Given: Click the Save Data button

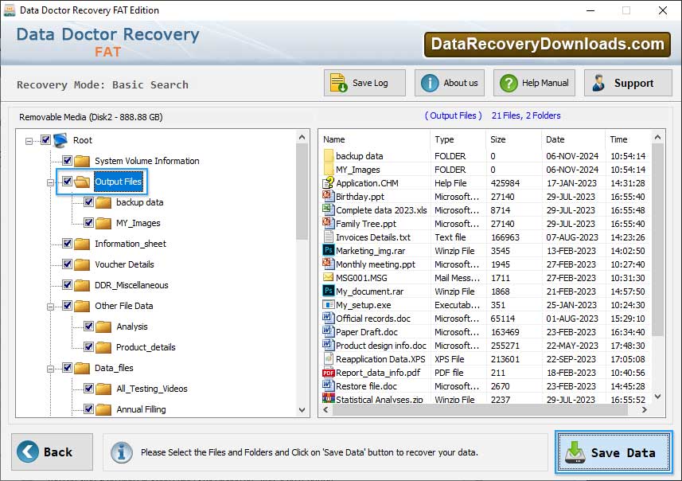Looking at the screenshot, I should point(614,452).
